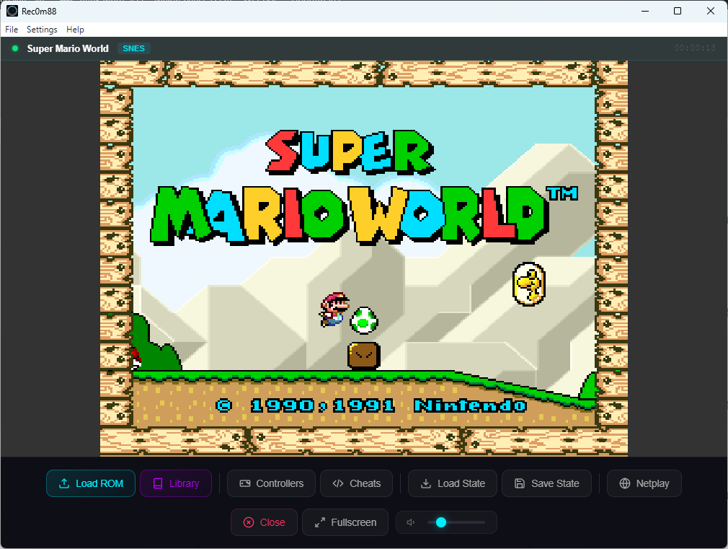728x549 pixels.
Task: Click the Netplay globe icon
Action: 625,483
